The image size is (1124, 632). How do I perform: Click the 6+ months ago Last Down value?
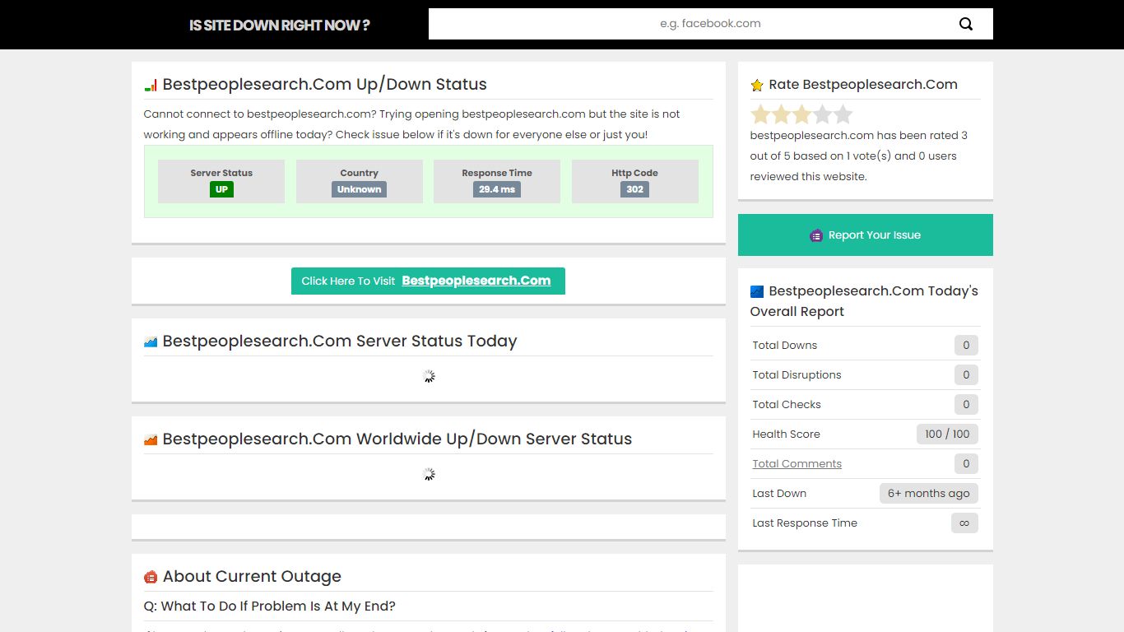click(x=928, y=493)
